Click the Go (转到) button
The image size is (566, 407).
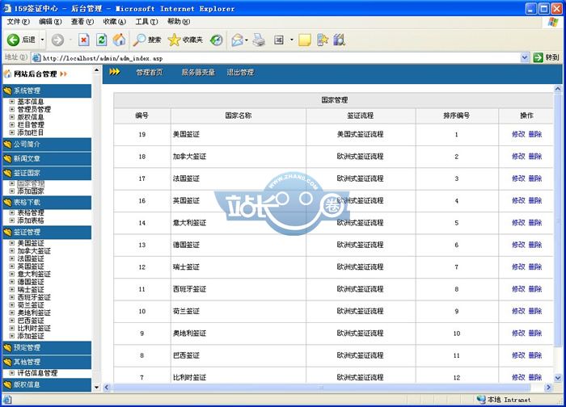point(547,57)
